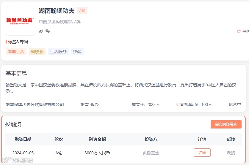Click the 标签&专辑 heading

pyautogui.click(x=18, y=42)
